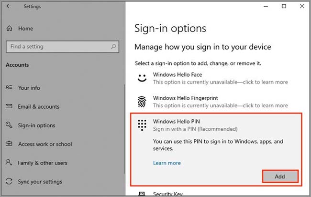Click the Access work or school briefcase icon
Image resolution: width=311 pixels, height=197 pixels.
tap(9, 144)
